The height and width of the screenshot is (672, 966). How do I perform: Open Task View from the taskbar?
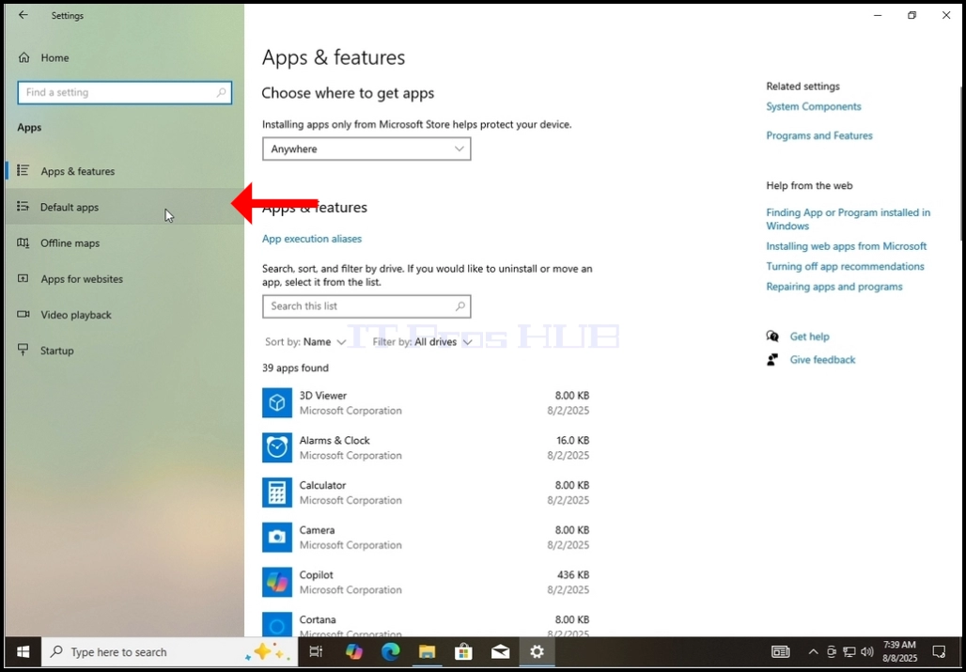coord(316,651)
